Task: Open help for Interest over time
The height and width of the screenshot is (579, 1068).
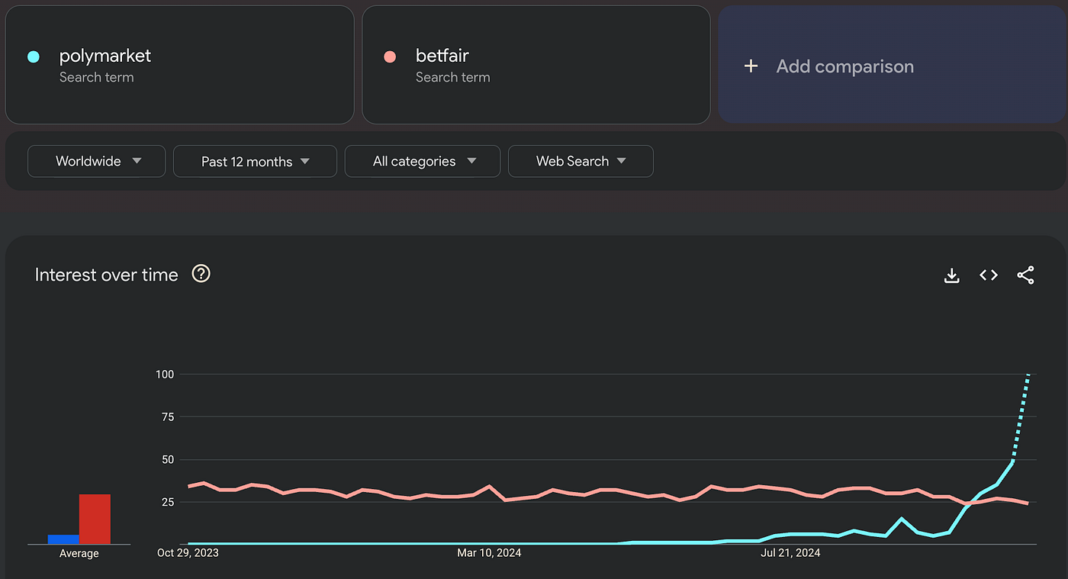Action: coord(201,273)
